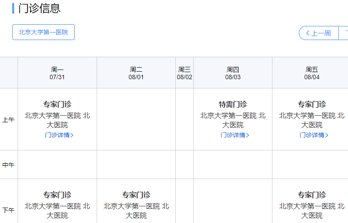Image resolution: width=348 pixels, height=223 pixels.
Task: Click the 中午 row label
Action: (x=8, y=165)
